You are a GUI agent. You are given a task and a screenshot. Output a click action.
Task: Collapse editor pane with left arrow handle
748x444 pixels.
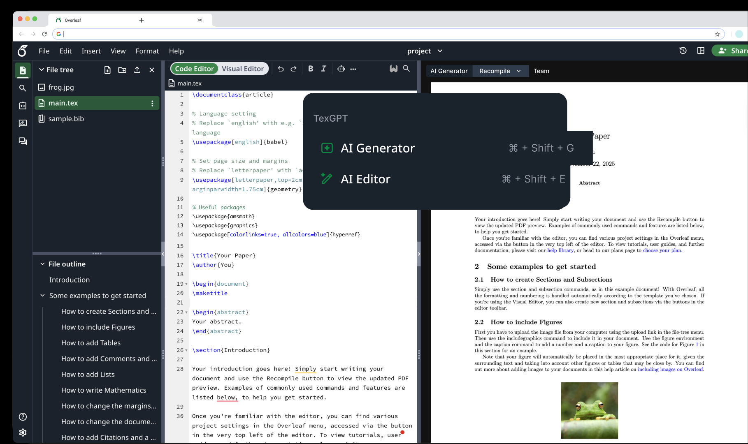(x=163, y=254)
